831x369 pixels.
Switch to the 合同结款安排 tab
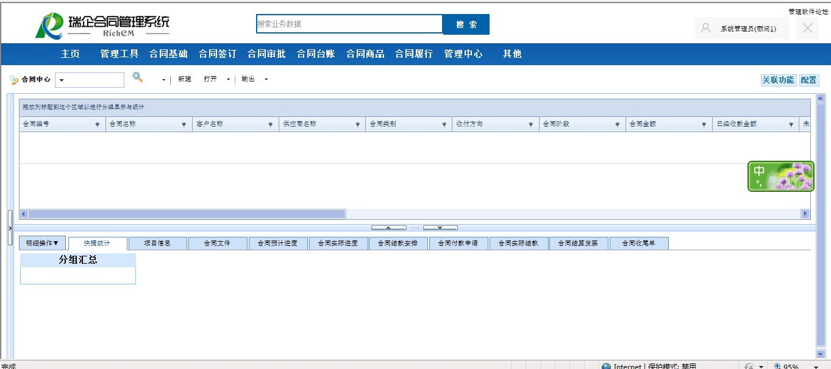click(x=398, y=244)
